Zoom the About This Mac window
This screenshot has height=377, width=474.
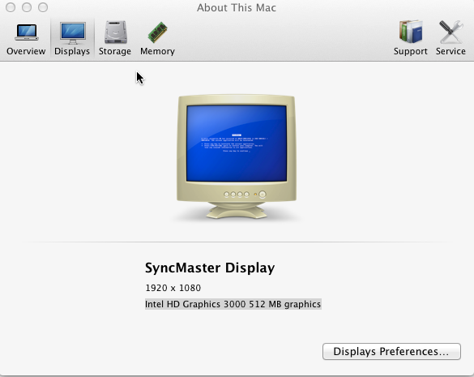tap(43, 7)
